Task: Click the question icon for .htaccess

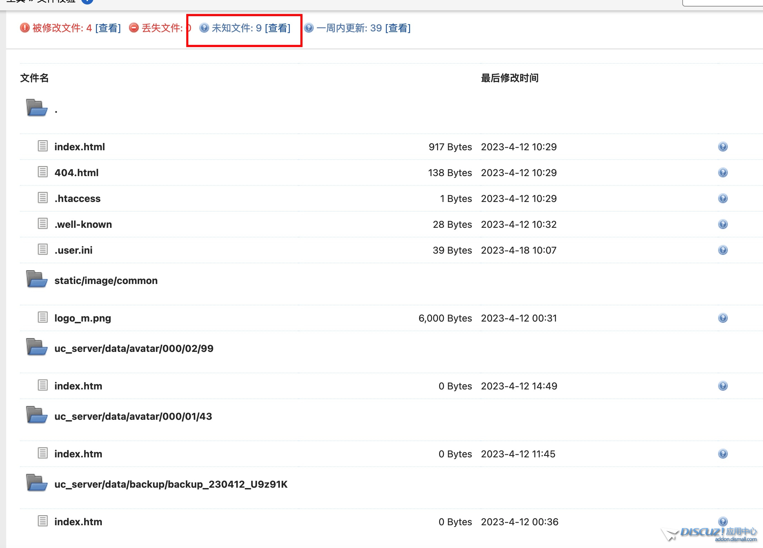Action: click(723, 199)
